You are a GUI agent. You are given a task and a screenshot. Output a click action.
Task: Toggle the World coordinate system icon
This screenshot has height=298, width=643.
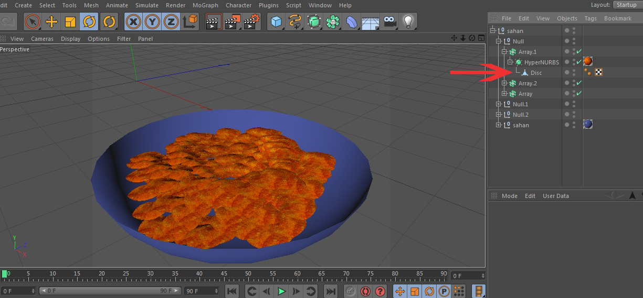click(190, 22)
